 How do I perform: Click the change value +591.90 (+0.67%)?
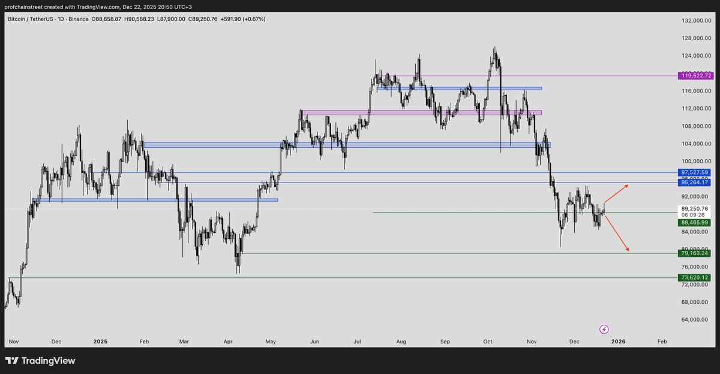[244, 19]
